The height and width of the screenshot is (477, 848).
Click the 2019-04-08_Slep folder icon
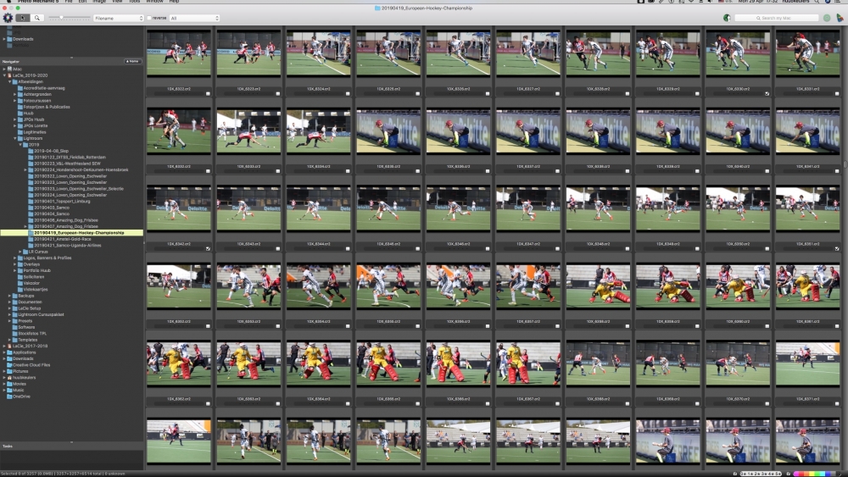pyautogui.click(x=31, y=151)
